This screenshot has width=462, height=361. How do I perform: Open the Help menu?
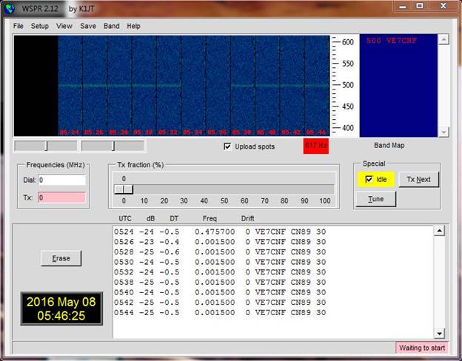click(x=133, y=26)
